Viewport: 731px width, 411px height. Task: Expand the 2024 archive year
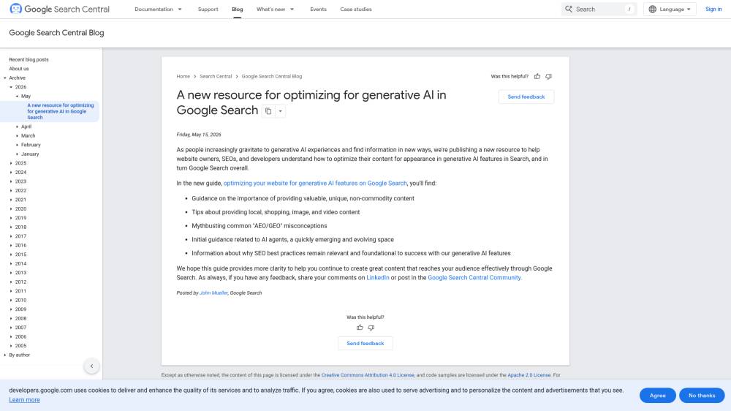tap(11, 172)
